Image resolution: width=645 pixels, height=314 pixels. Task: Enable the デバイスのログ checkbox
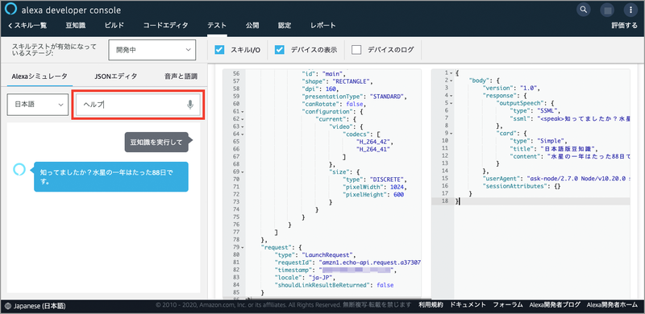click(356, 50)
